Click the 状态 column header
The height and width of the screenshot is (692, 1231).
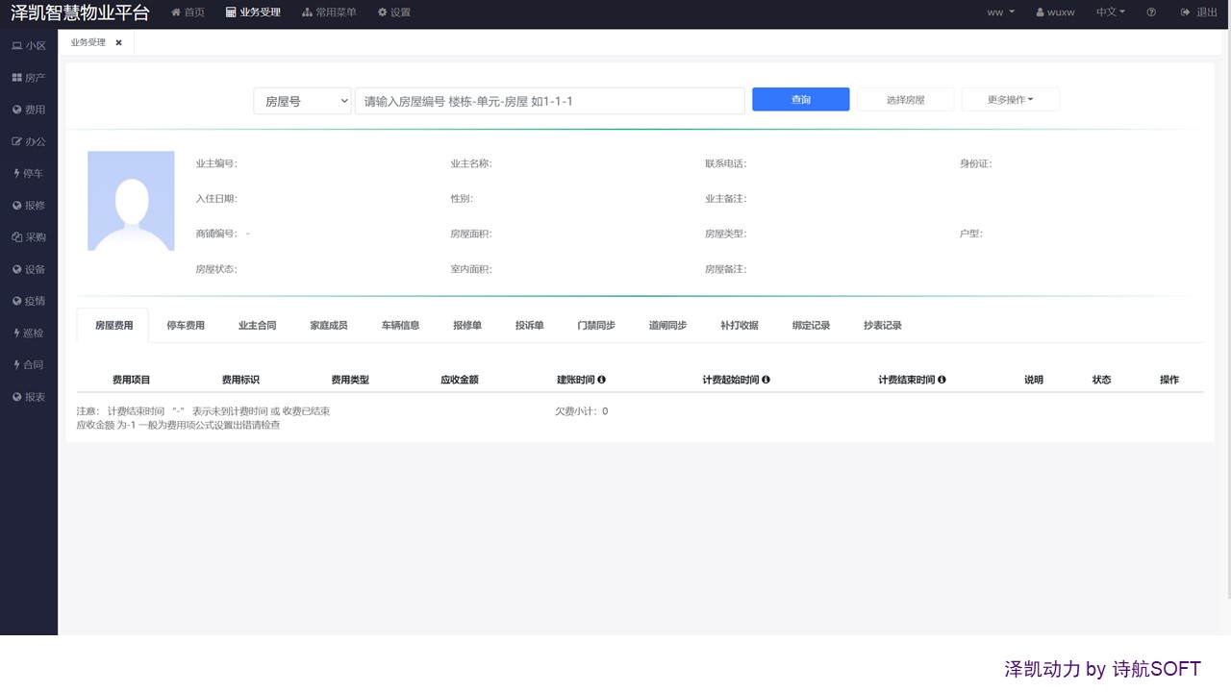tap(1101, 380)
